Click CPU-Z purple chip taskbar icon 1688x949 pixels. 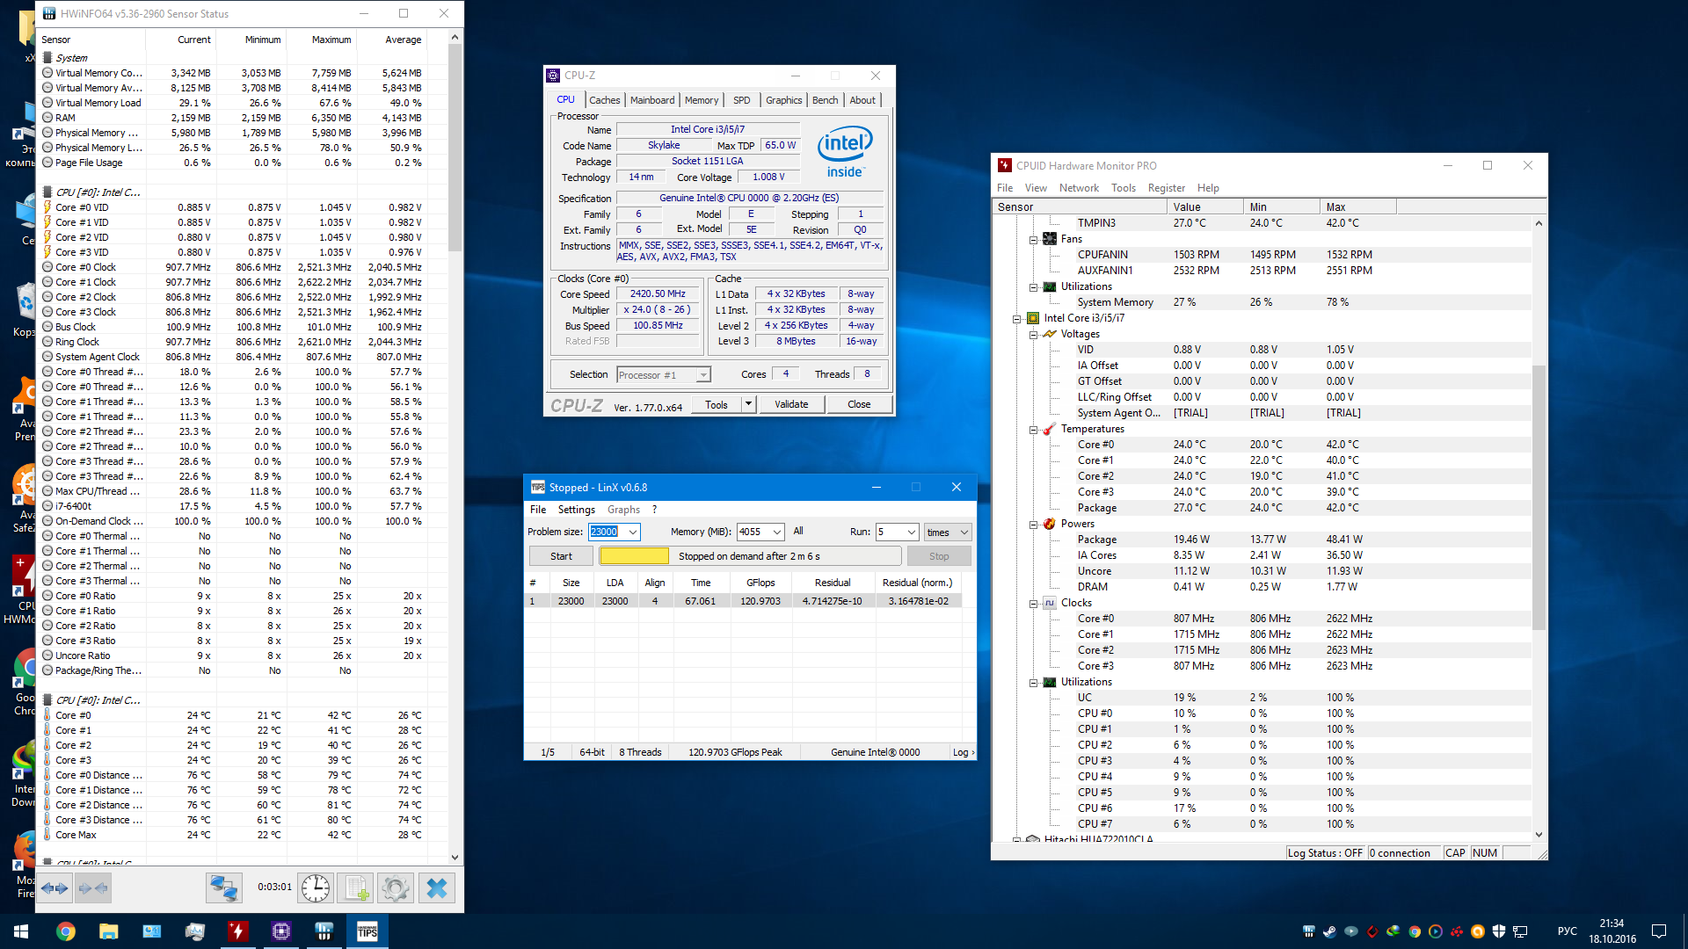(280, 931)
